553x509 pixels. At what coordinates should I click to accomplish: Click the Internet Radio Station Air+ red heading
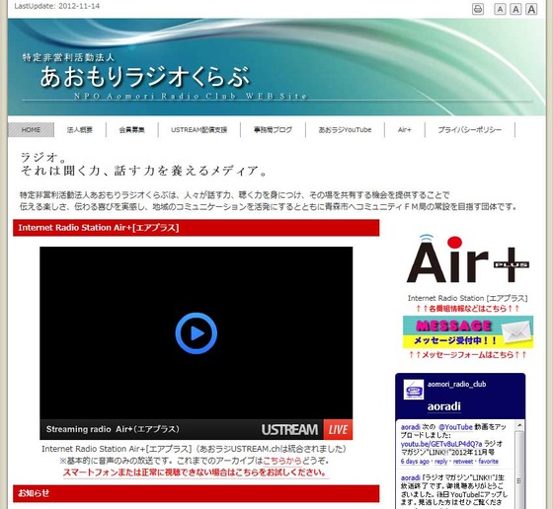click(197, 228)
